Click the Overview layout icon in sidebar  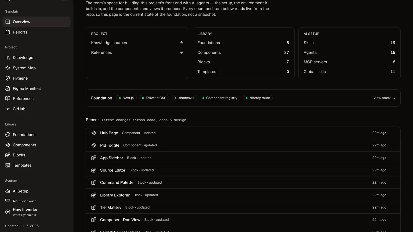click(8, 22)
